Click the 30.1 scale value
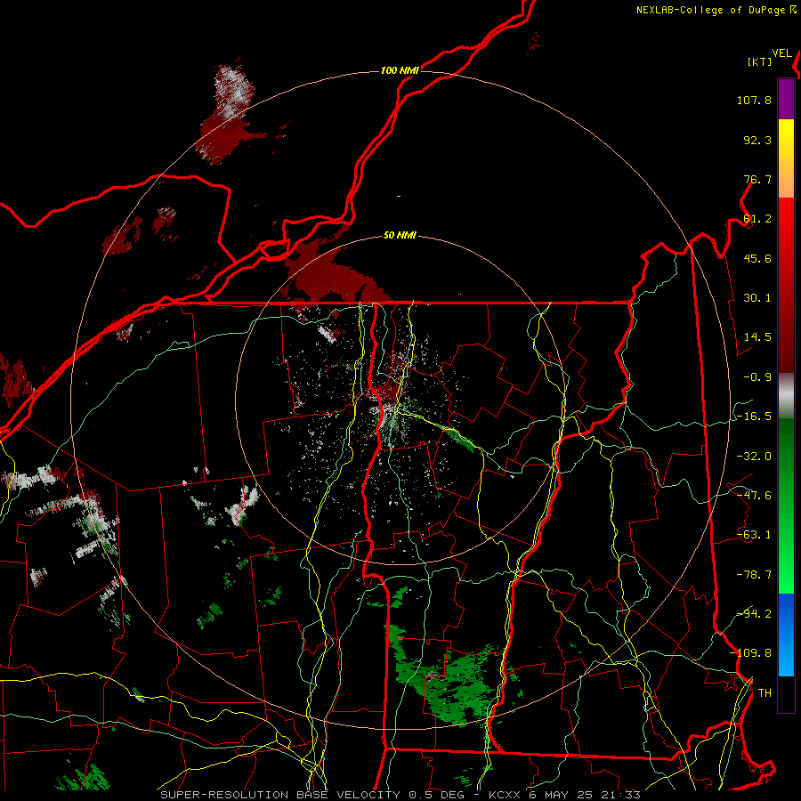Viewport: 801px width, 801px height. tap(757, 298)
